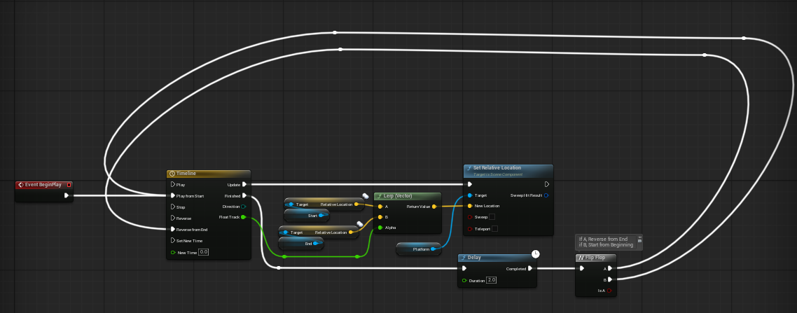
Task: Click the Lerp A input pin
Action: coord(380,207)
